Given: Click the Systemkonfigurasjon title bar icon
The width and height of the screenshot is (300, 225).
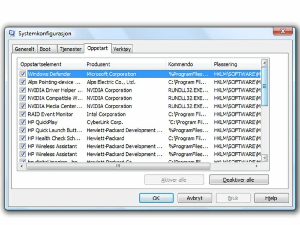Looking at the screenshot, I should pyautogui.click(x=12, y=33).
